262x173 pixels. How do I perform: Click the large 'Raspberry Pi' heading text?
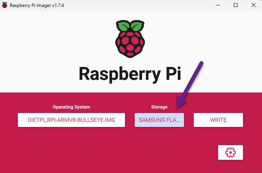pos(130,74)
